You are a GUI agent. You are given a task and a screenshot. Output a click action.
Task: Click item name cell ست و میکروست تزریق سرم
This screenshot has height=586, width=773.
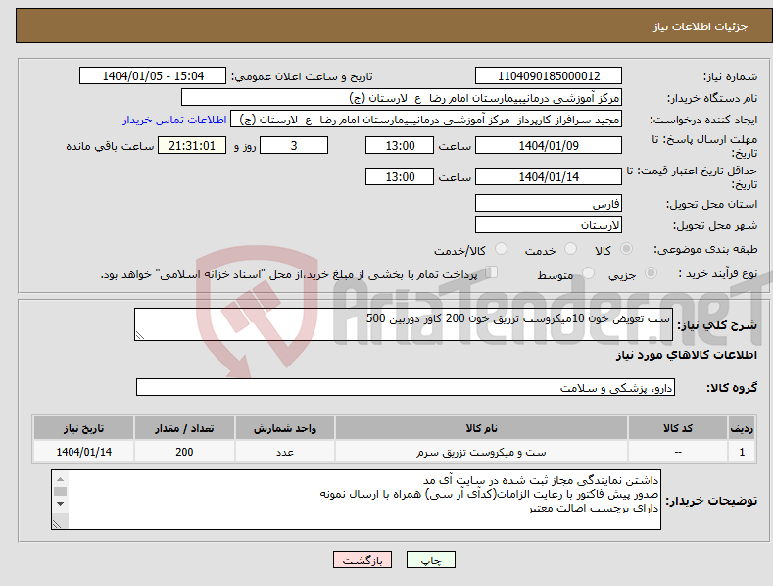[481, 452]
